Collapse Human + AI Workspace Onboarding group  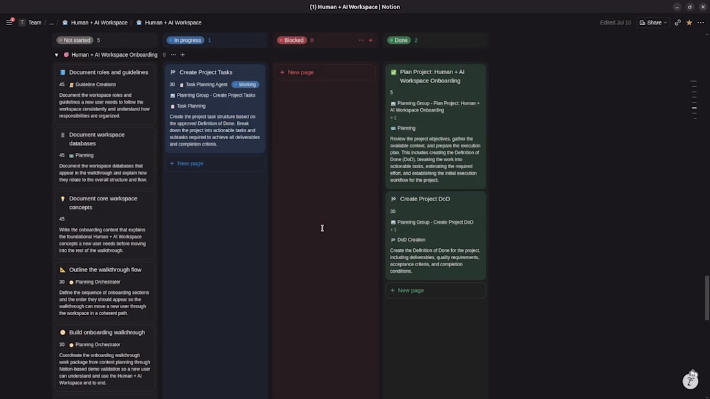56,55
